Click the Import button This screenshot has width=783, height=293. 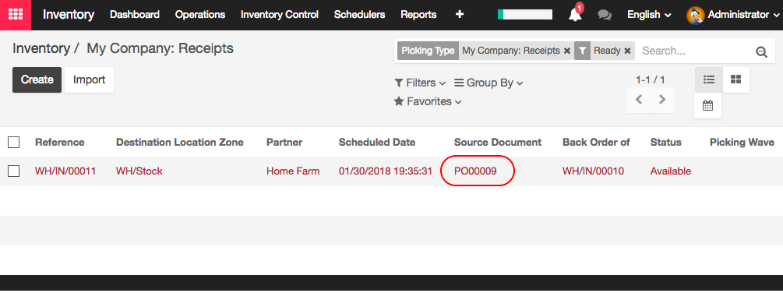(x=89, y=79)
